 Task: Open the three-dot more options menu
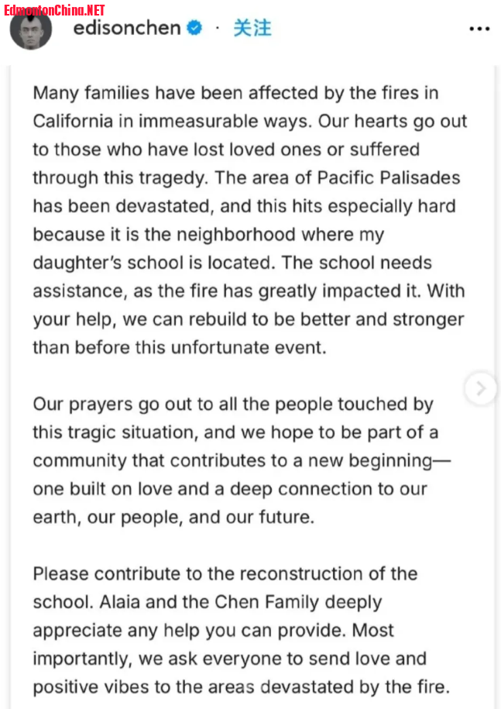(479, 29)
